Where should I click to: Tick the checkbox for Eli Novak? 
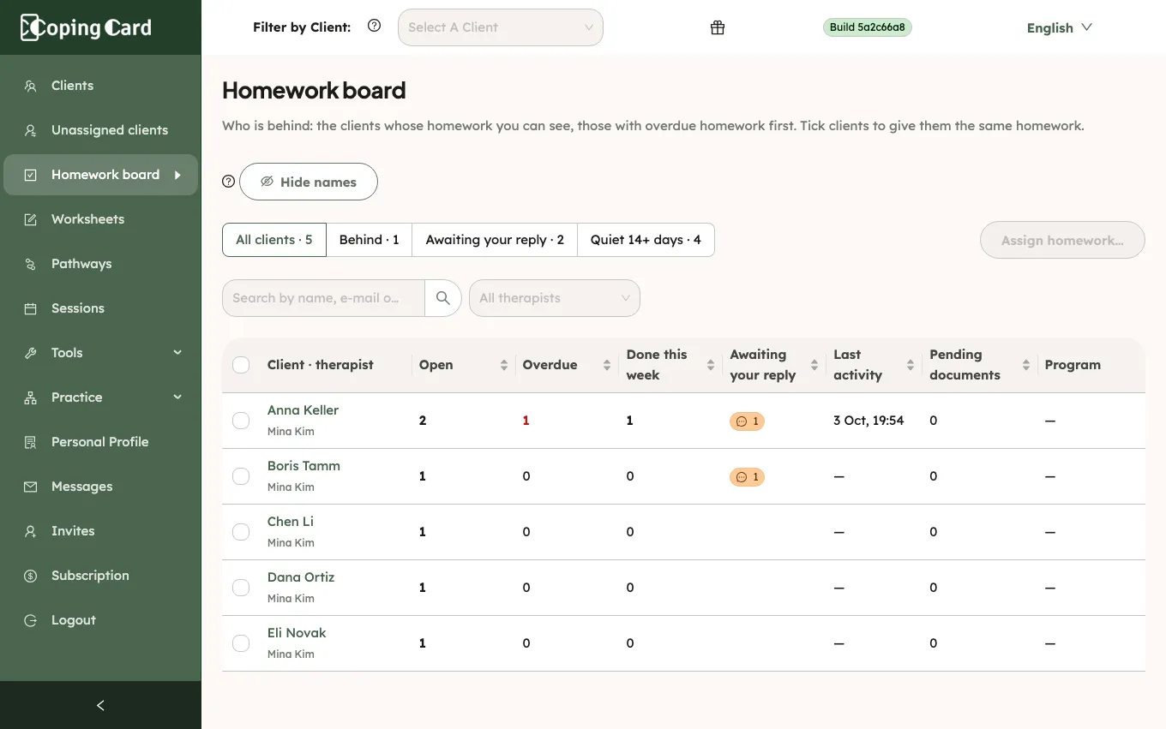(241, 643)
